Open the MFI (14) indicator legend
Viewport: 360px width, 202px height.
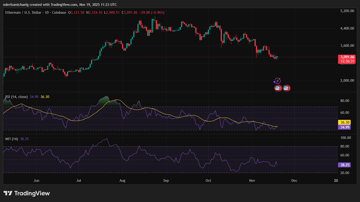pos(12,139)
